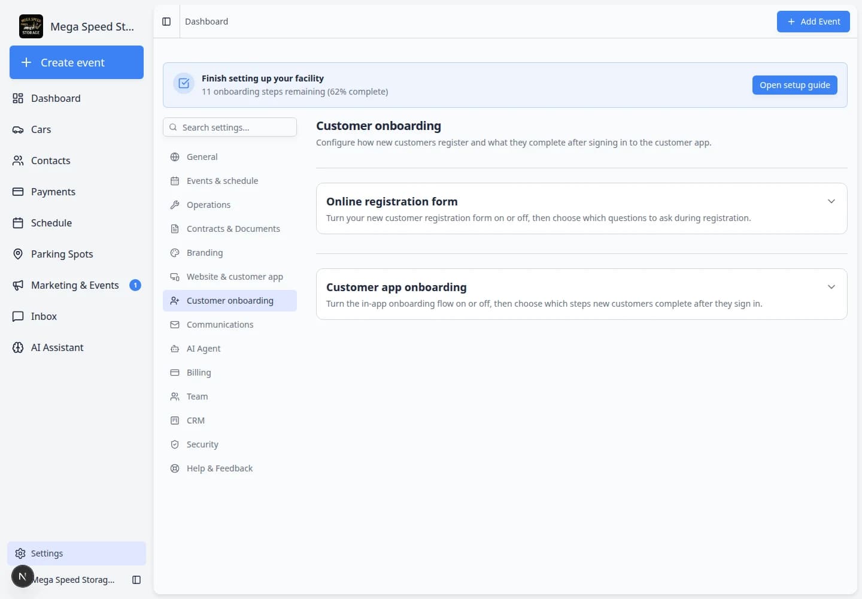Click the AI Assistant brain icon

click(18, 347)
